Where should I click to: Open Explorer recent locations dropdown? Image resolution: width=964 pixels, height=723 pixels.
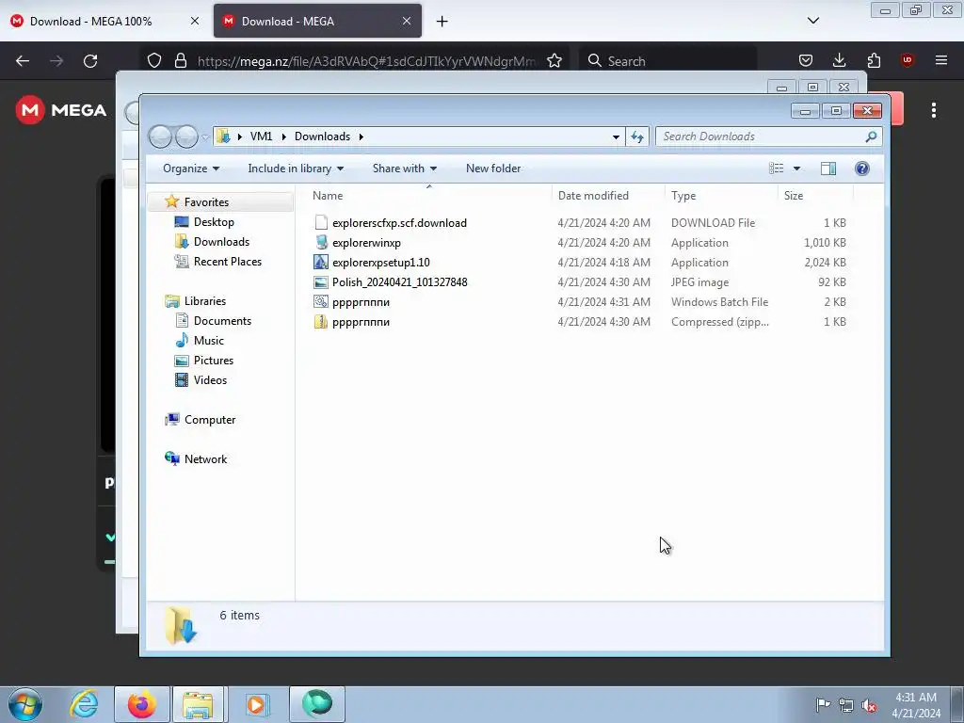click(x=206, y=137)
